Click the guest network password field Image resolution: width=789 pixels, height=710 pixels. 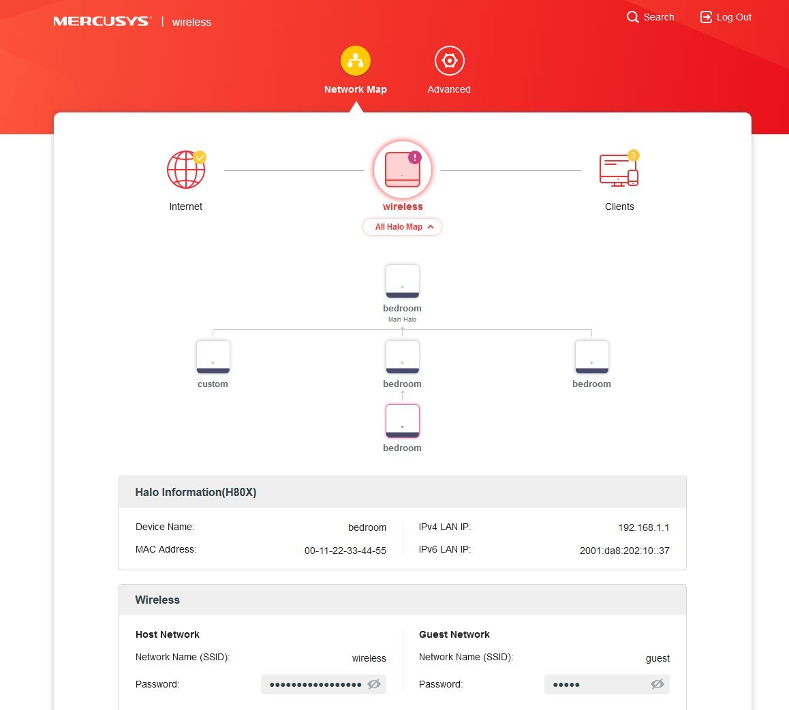coord(595,684)
